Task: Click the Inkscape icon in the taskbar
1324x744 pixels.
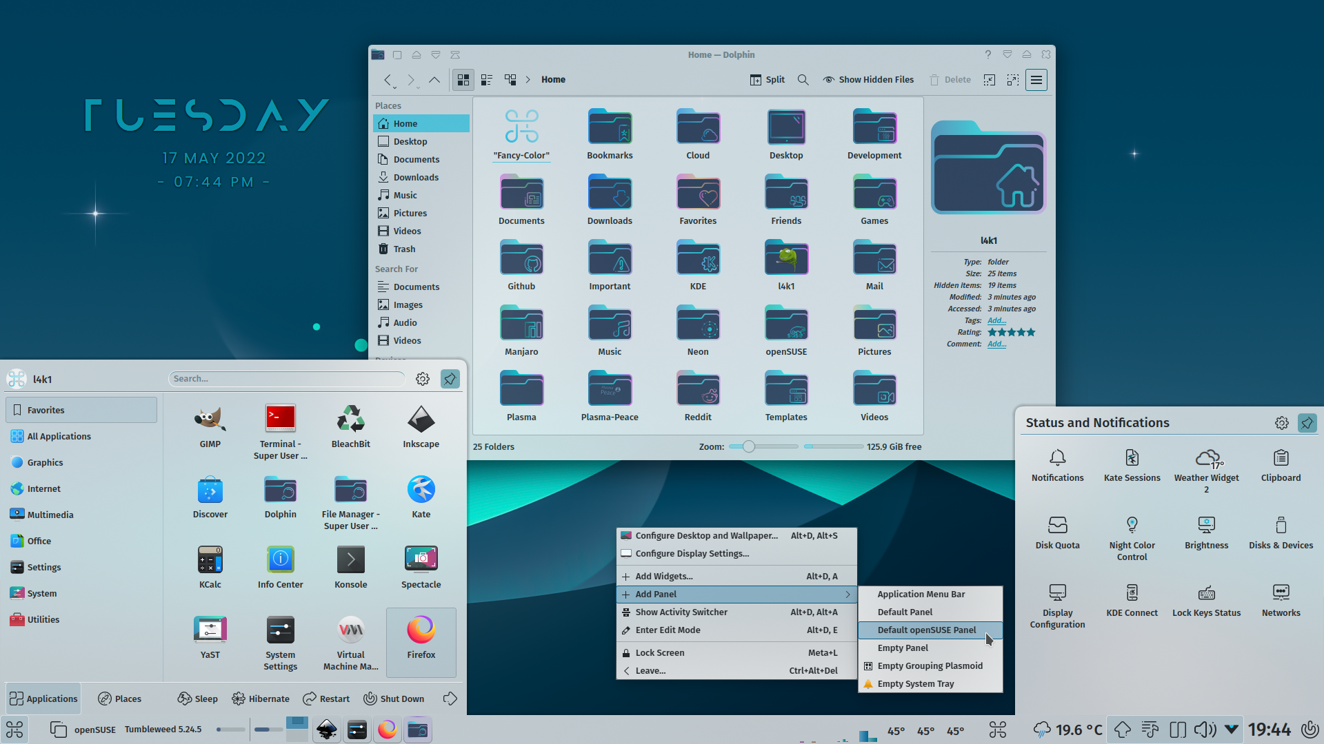Action: point(327,730)
